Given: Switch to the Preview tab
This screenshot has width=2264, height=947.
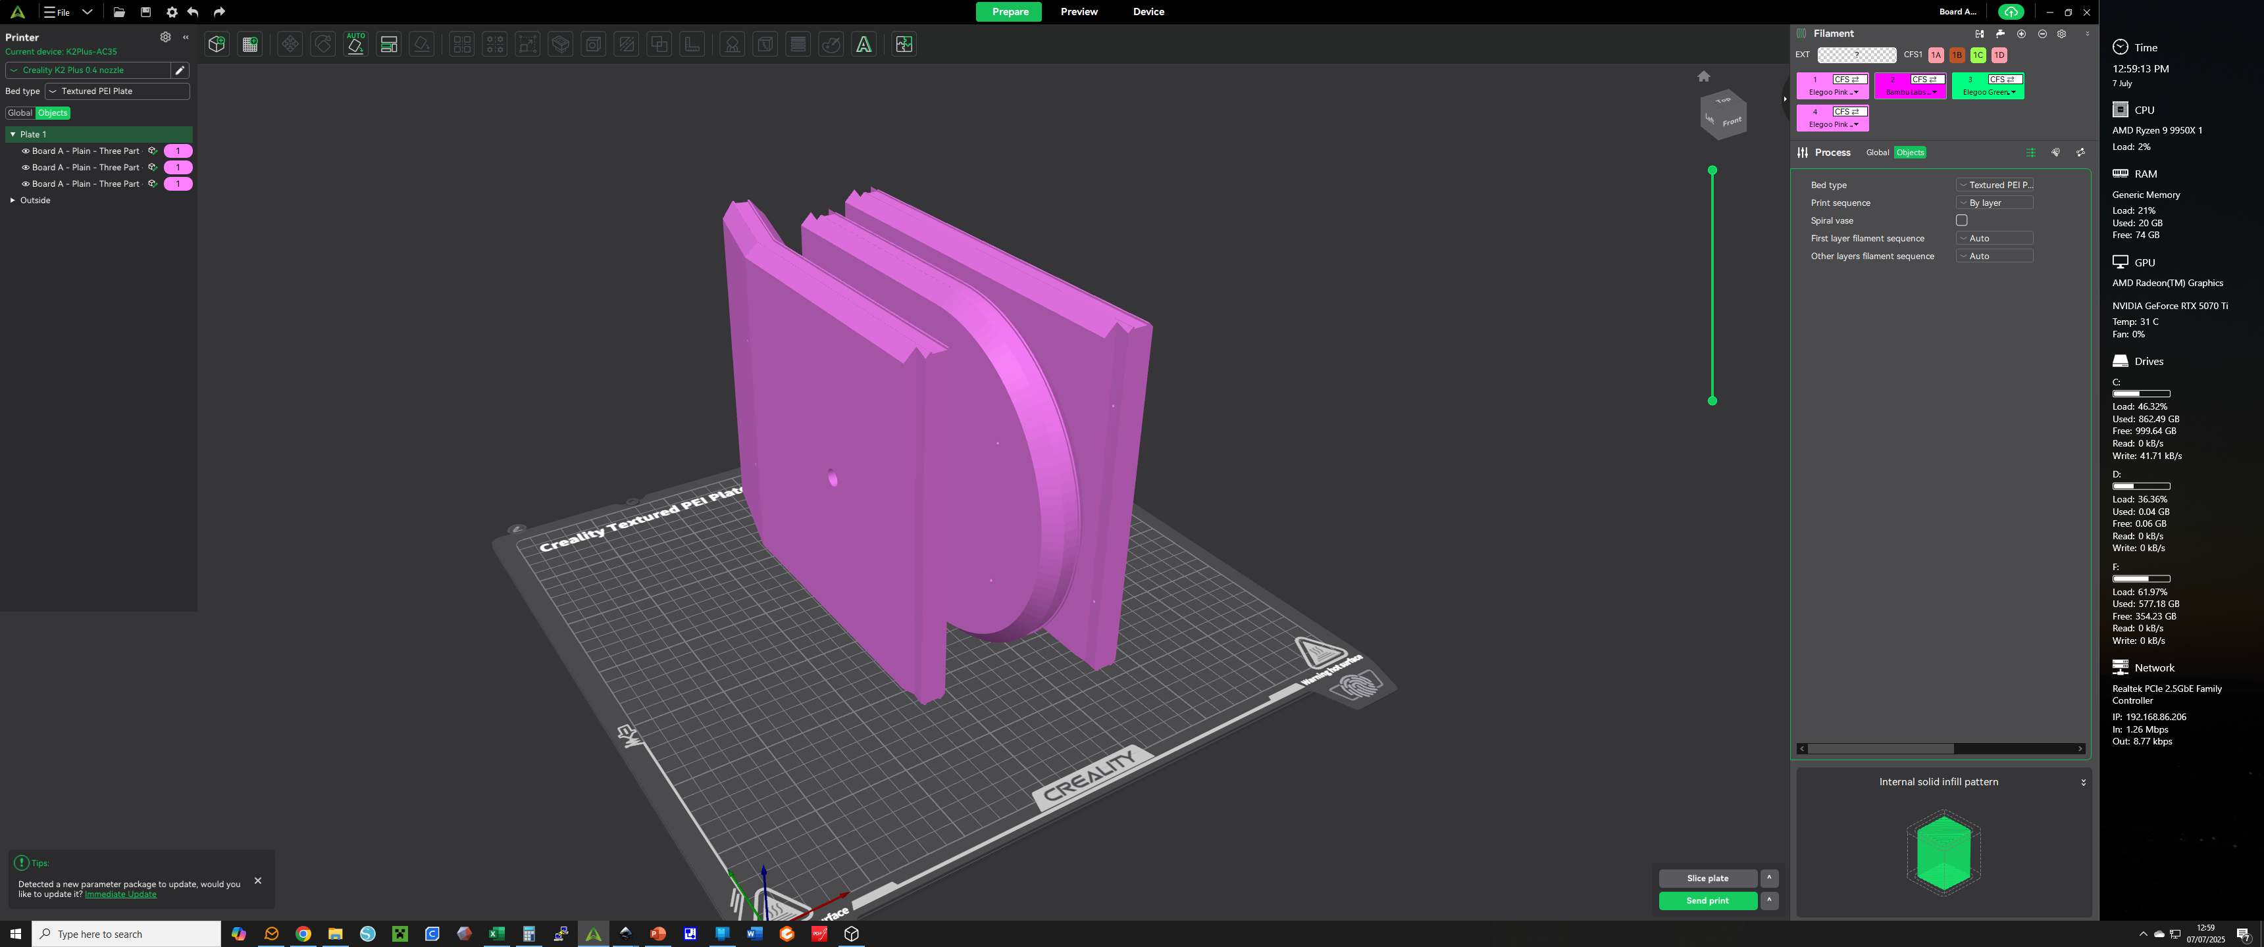Looking at the screenshot, I should pyautogui.click(x=1079, y=11).
